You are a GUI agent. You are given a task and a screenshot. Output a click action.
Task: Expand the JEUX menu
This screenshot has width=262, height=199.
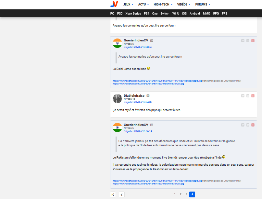(x=128, y=5)
